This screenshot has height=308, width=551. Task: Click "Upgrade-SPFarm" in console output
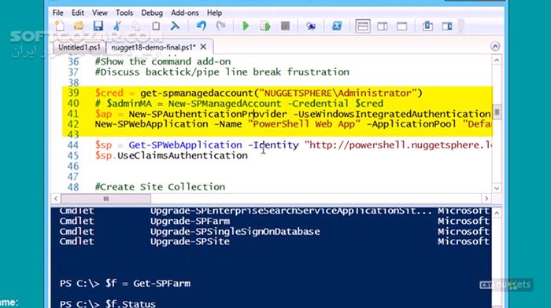point(190,222)
